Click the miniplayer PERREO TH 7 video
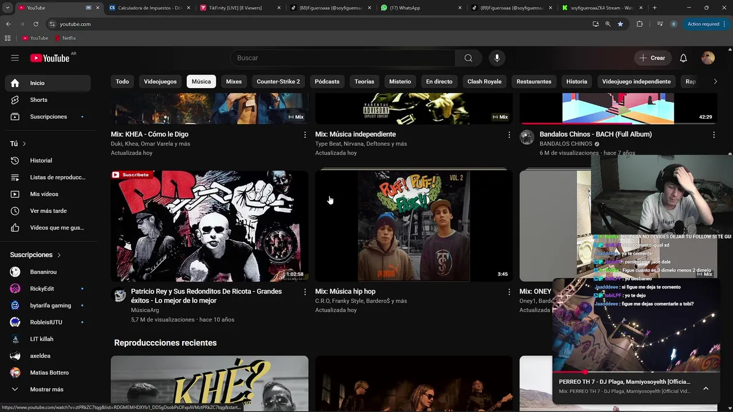 636,326
